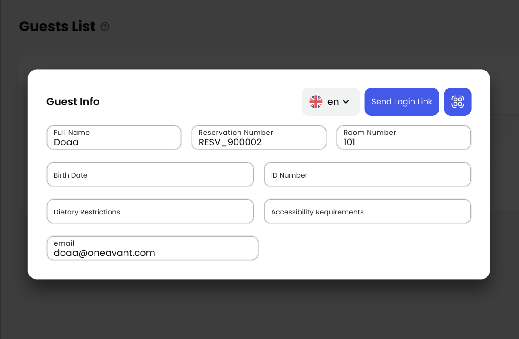Click the UK flag icon
This screenshot has width=519, height=339.
pyautogui.click(x=316, y=102)
